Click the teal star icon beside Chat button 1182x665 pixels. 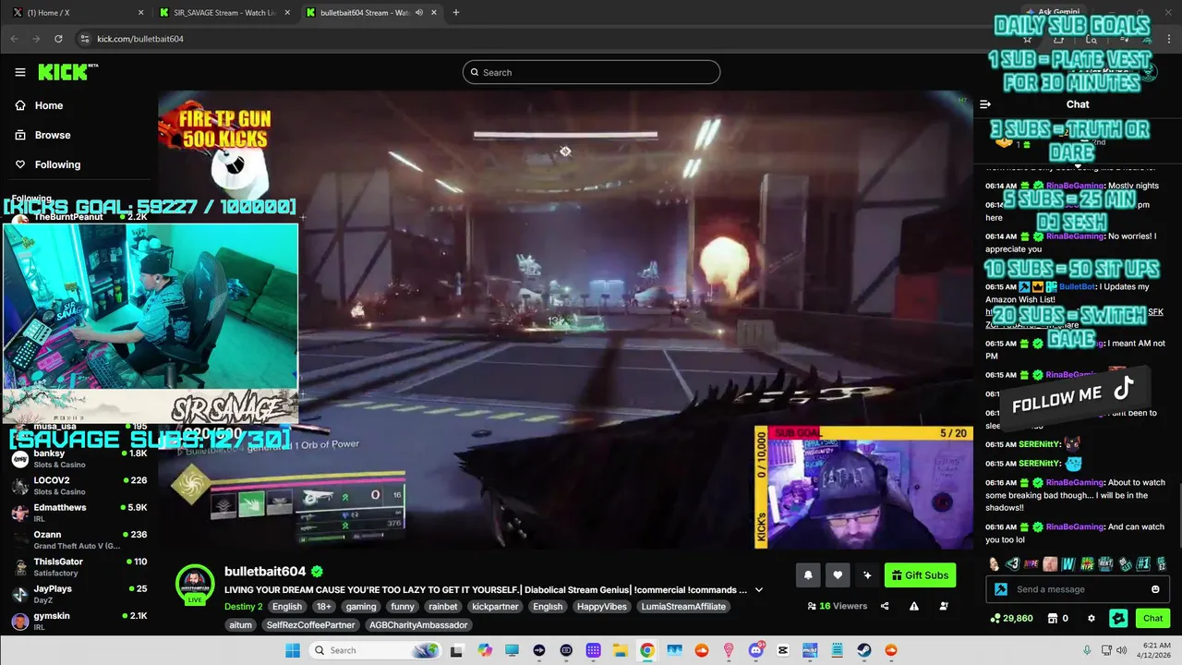click(x=1118, y=618)
